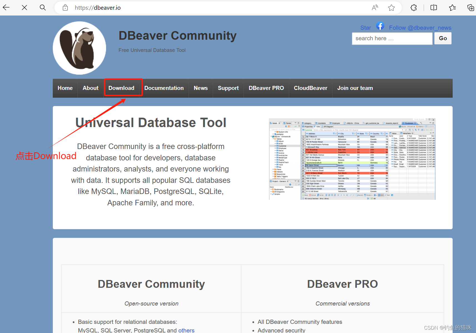Open the News menu item
This screenshot has height=333, width=476.
(x=201, y=88)
